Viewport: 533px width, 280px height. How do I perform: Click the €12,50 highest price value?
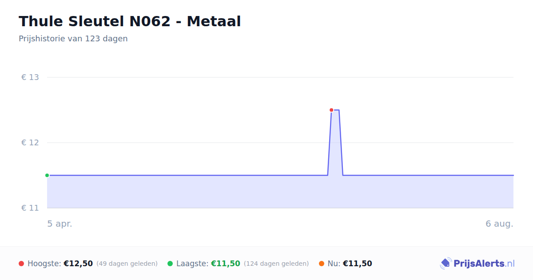tap(78, 264)
